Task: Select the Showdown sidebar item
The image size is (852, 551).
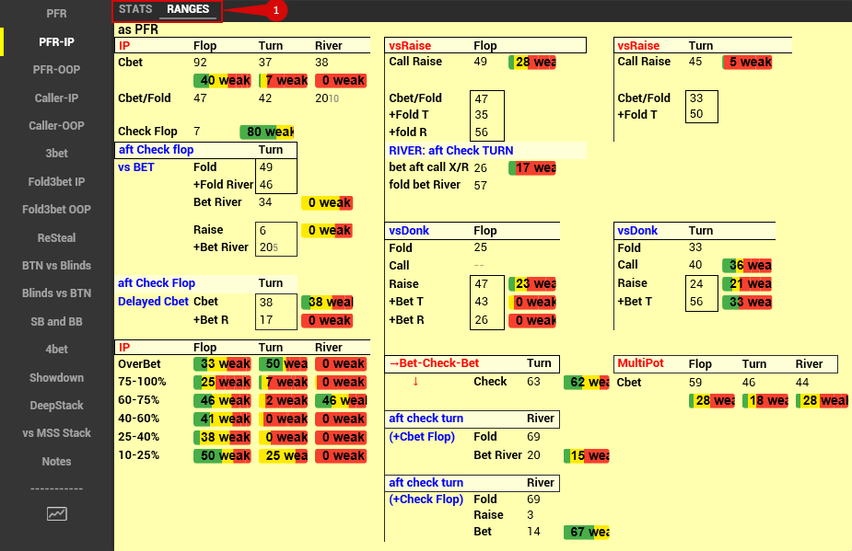Action: [x=56, y=377]
